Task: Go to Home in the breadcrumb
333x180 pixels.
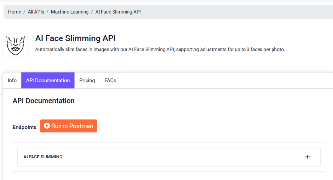Action: click(14, 12)
